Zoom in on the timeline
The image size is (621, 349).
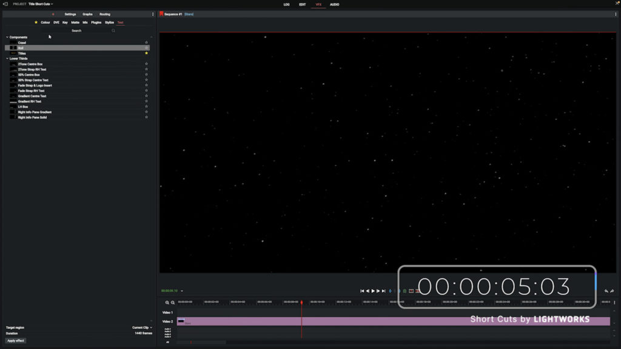coord(167,302)
